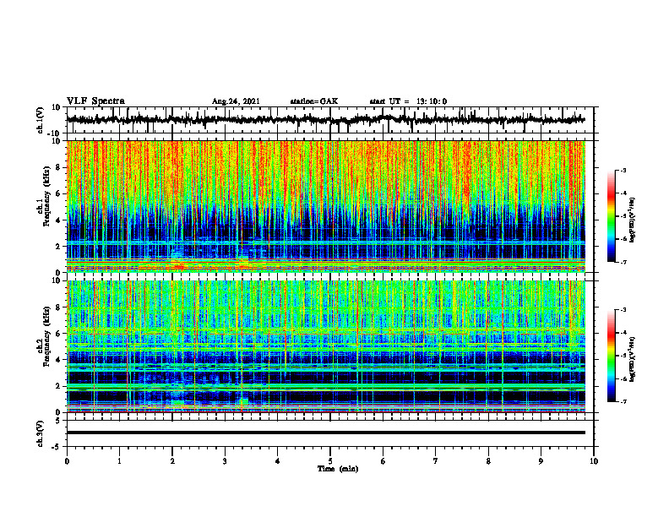Click the ch.2 spectrogram color scale bar
This screenshot has height=517, width=669.
click(x=611, y=356)
